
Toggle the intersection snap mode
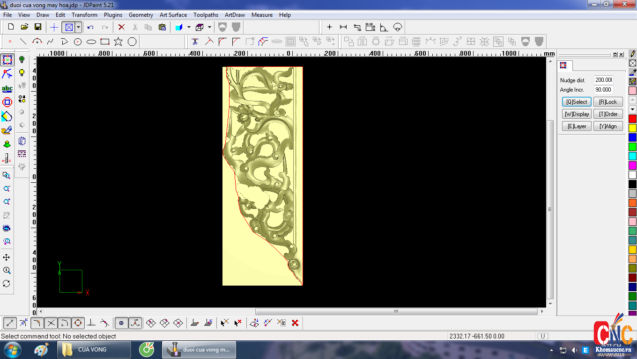pos(51,323)
